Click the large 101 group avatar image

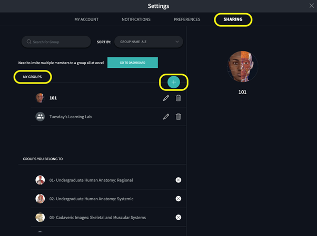pyautogui.click(x=242, y=67)
